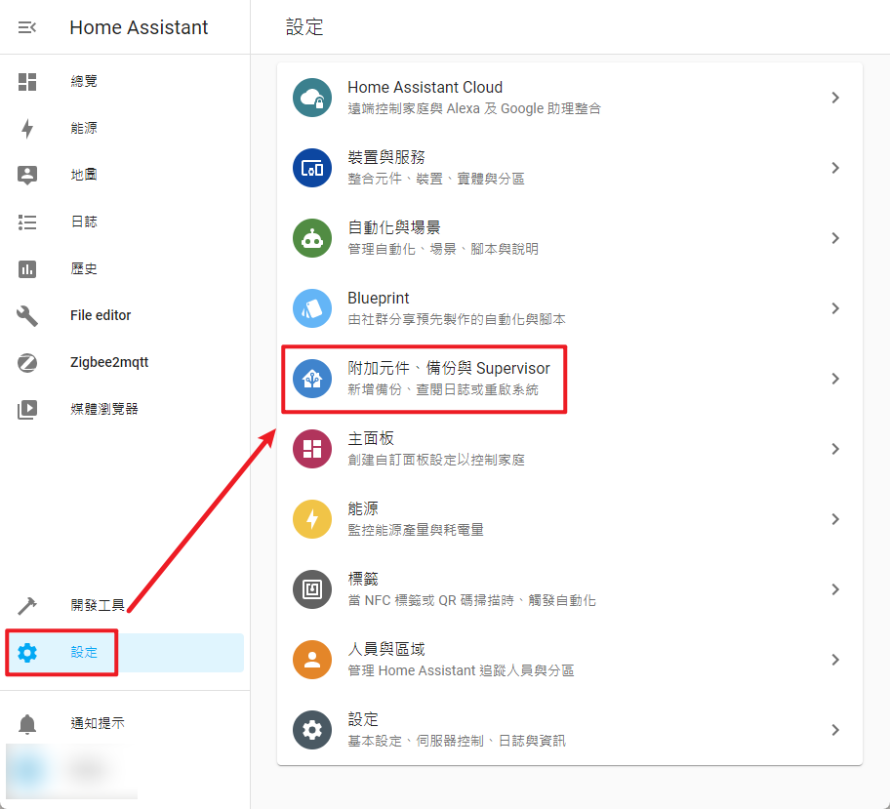Click the 主面板 dashboard icon

click(x=312, y=449)
